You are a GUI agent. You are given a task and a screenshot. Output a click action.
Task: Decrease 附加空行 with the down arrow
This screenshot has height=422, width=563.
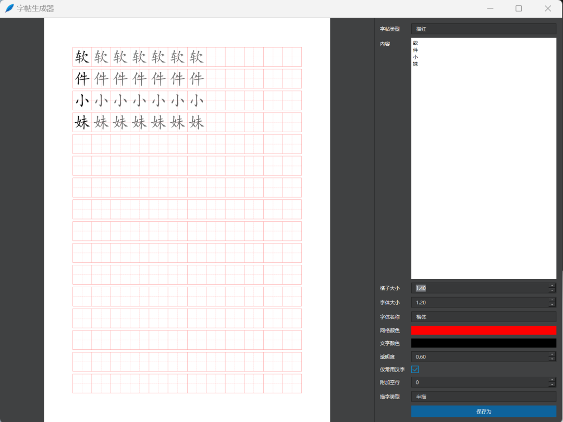pyautogui.click(x=552, y=385)
